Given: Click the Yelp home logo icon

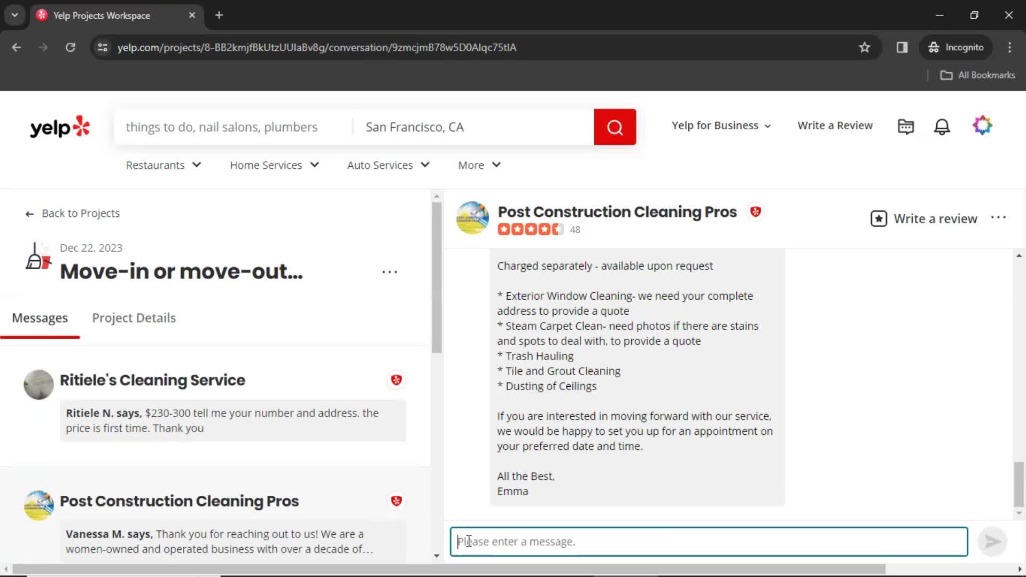Looking at the screenshot, I should click(60, 127).
